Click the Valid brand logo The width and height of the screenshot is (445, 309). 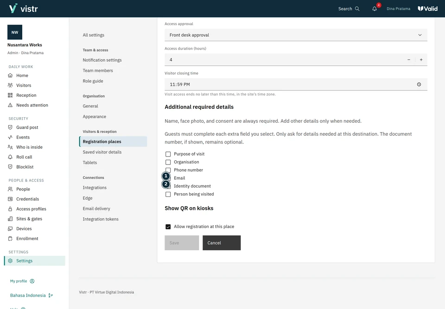pos(428,9)
